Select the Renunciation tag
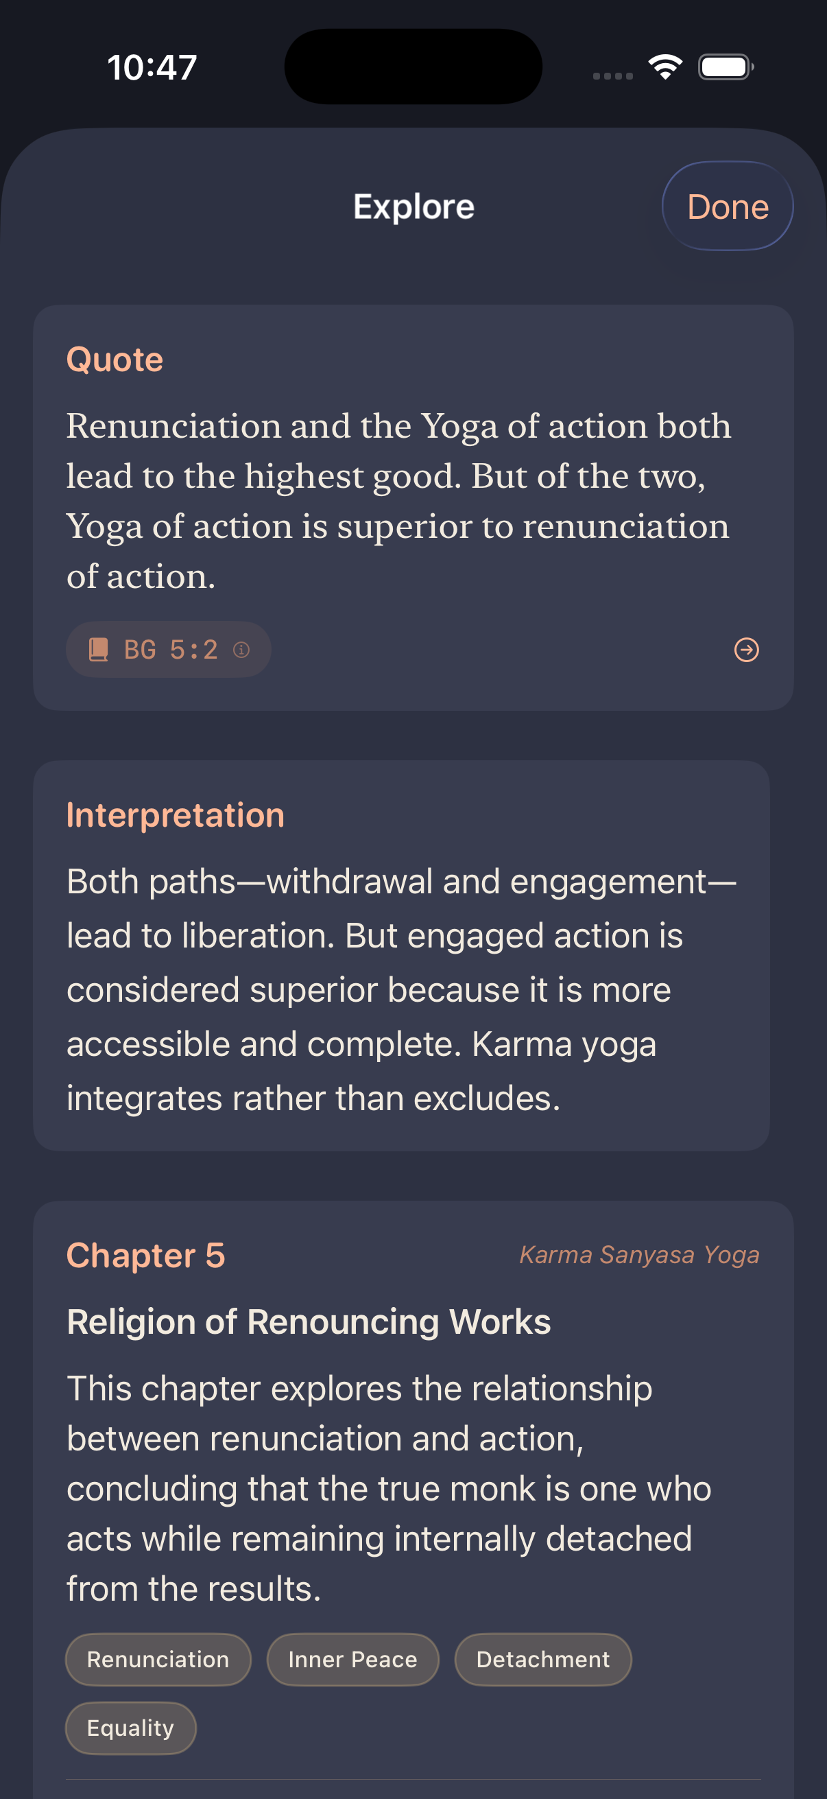This screenshot has height=1799, width=827. click(x=158, y=1658)
